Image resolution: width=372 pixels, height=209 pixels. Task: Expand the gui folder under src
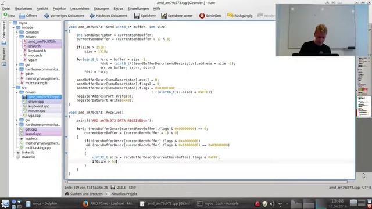point(17,120)
